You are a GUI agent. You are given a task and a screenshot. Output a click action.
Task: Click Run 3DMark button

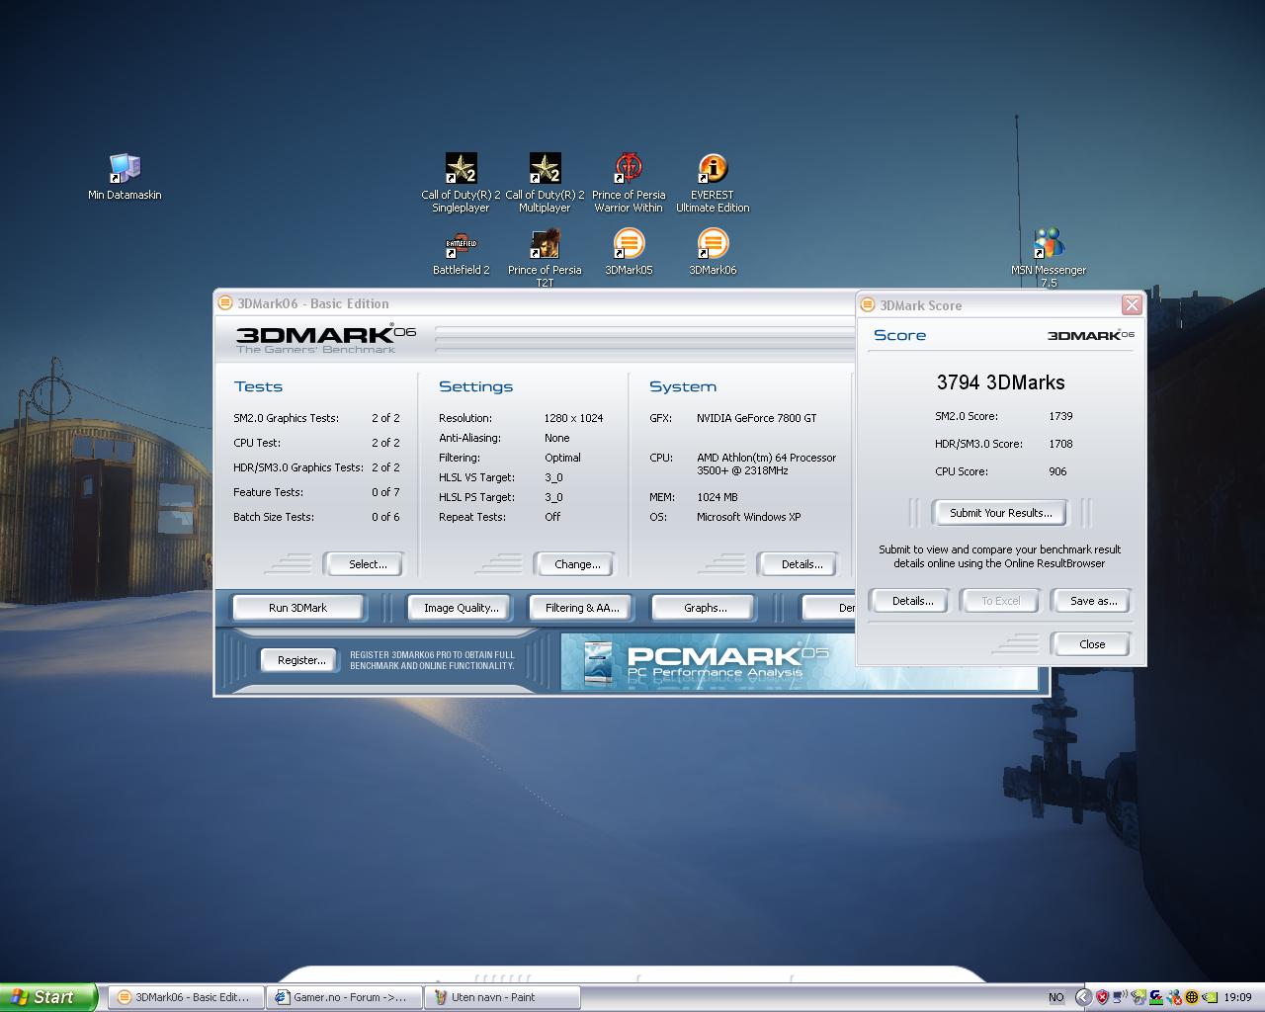click(297, 608)
